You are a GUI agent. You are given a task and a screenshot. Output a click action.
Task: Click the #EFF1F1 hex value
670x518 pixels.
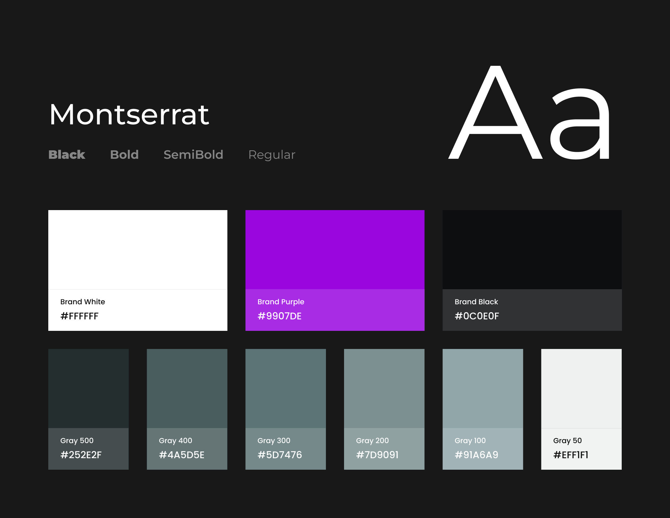click(571, 455)
